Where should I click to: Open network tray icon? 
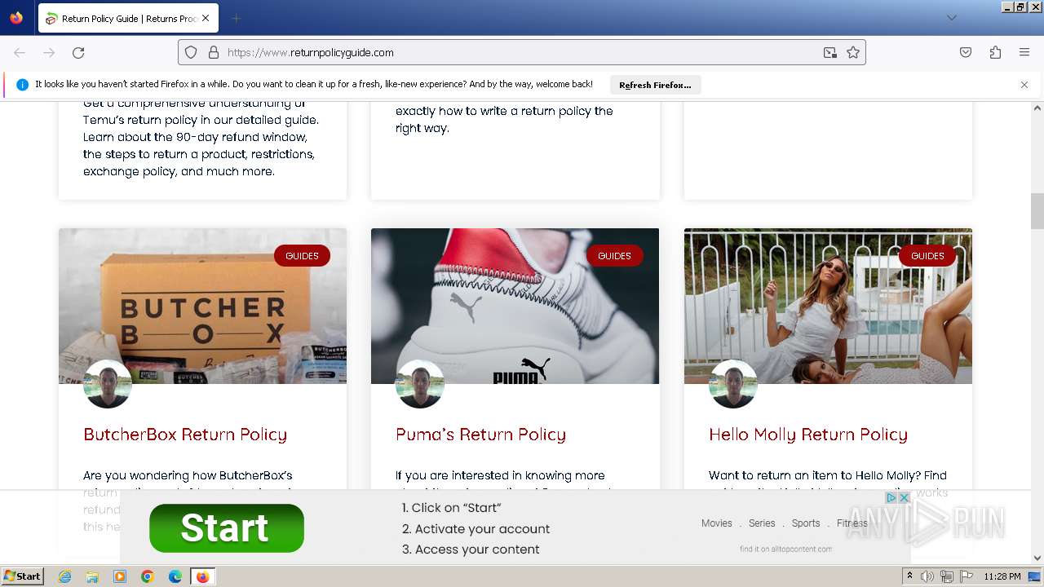pos(947,576)
